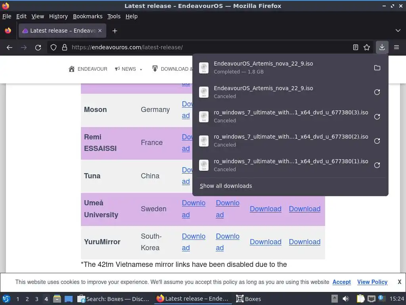This screenshot has height=305, width=406.
Task: Click the ENDEAVOUR home navigation link
Action: pyautogui.click(x=88, y=69)
